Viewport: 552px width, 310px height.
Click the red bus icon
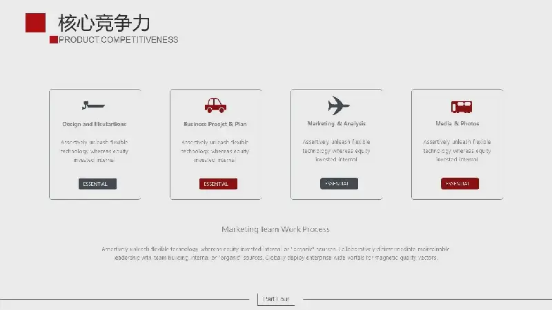pyautogui.click(x=462, y=107)
